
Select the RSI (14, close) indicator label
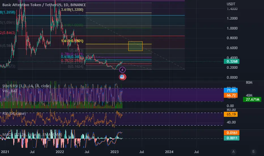point(14,113)
